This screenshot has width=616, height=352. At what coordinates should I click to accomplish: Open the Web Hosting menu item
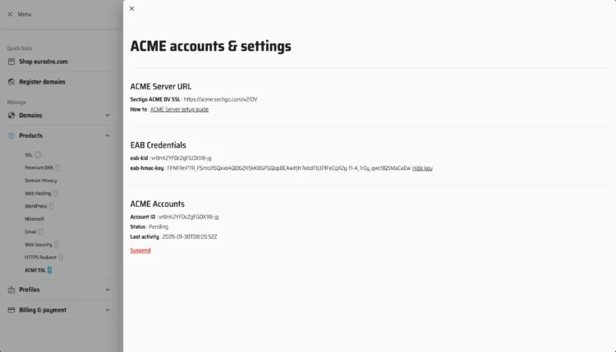[38, 194]
